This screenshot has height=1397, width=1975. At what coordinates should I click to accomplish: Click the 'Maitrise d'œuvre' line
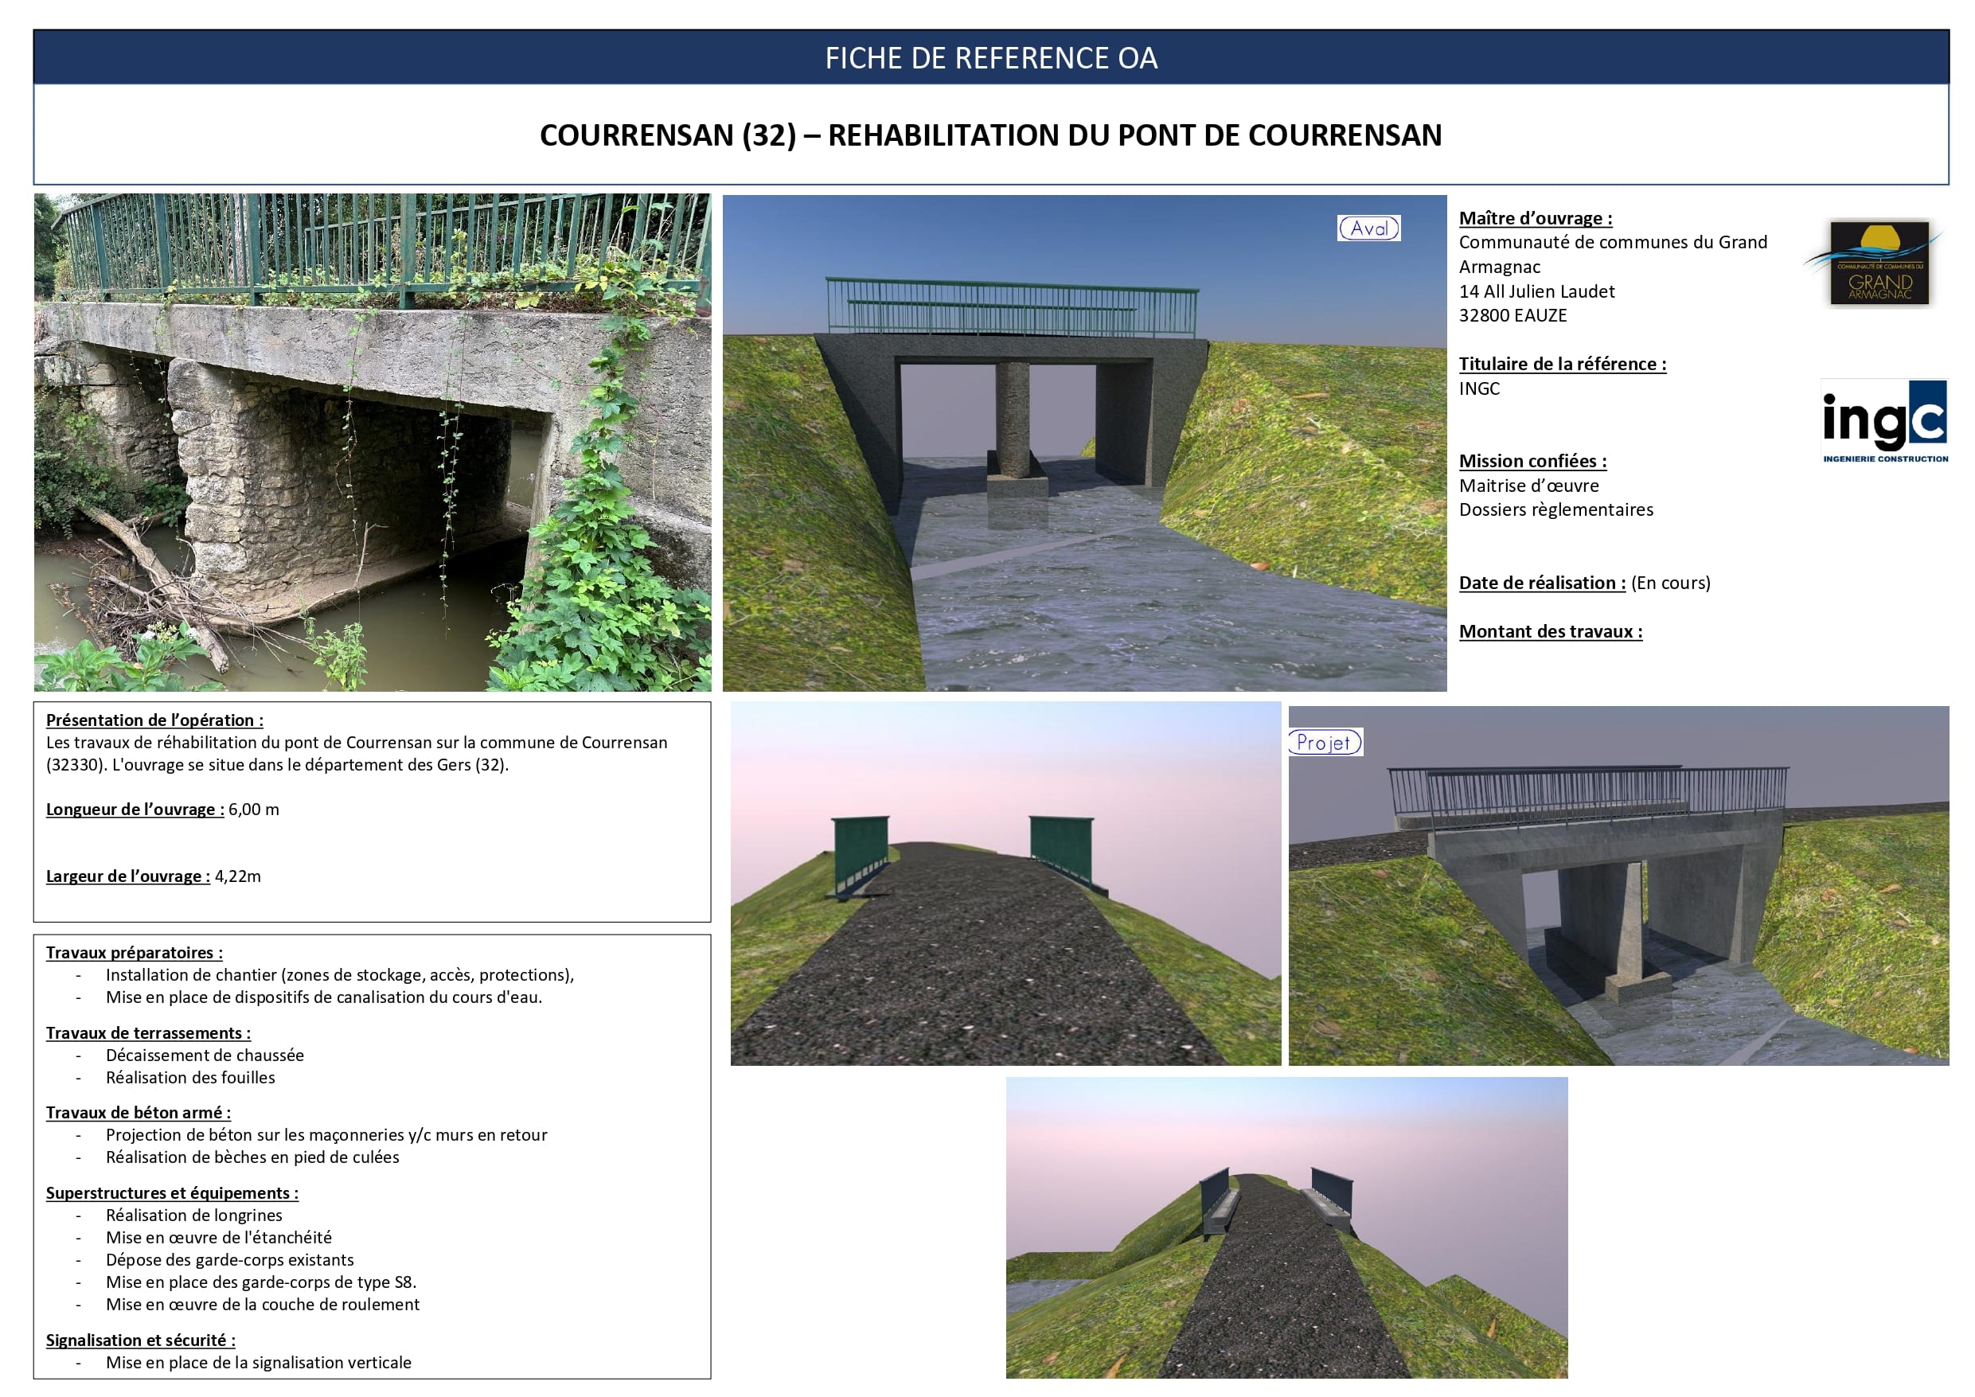point(1528,486)
